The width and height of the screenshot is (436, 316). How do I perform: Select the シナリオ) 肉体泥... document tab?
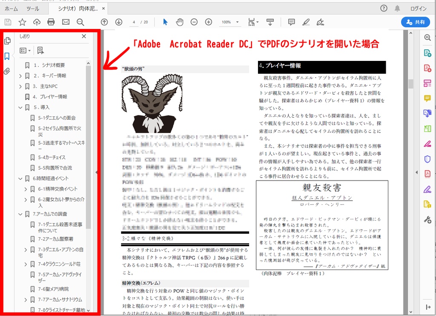pos(77,9)
